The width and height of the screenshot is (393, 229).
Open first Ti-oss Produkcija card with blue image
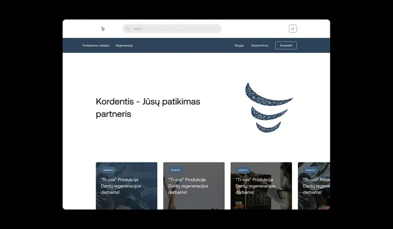click(127, 186)
